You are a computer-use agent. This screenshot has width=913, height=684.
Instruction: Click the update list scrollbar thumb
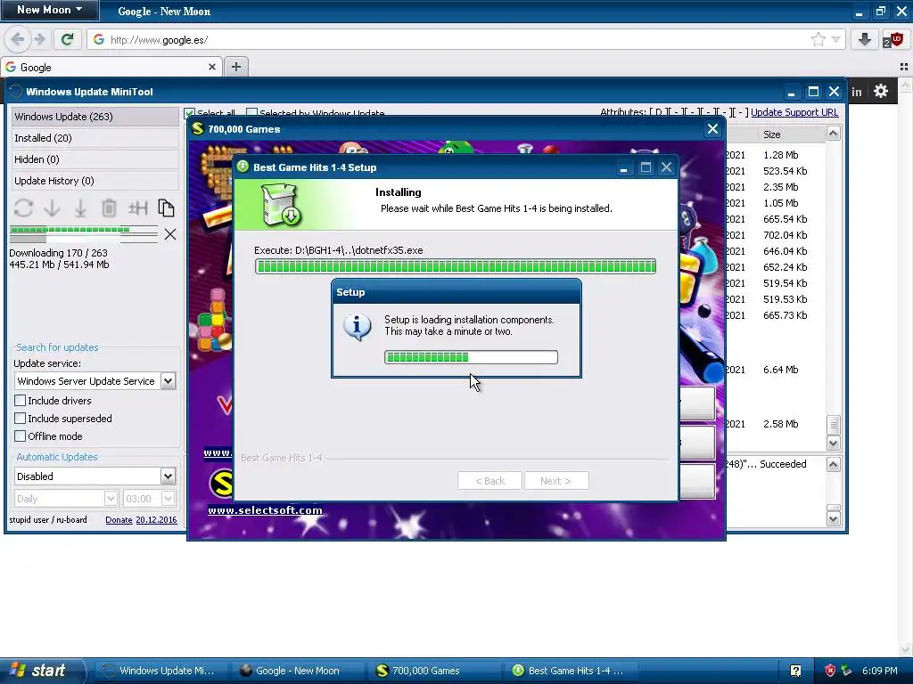point(834,425)
